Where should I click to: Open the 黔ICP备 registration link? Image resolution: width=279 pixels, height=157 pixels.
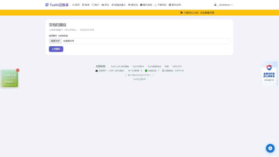139,75
